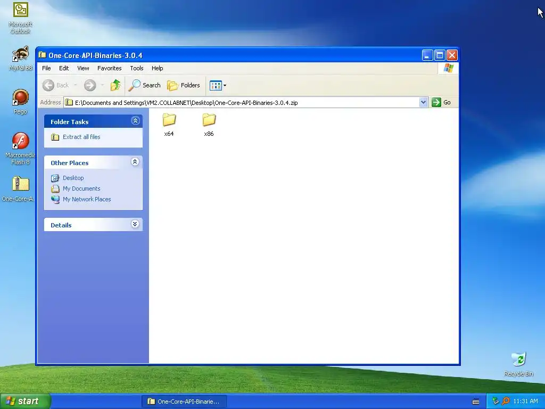Click the Back navigation button
Viewport: 545px width, 409px height.
point(56,85)
